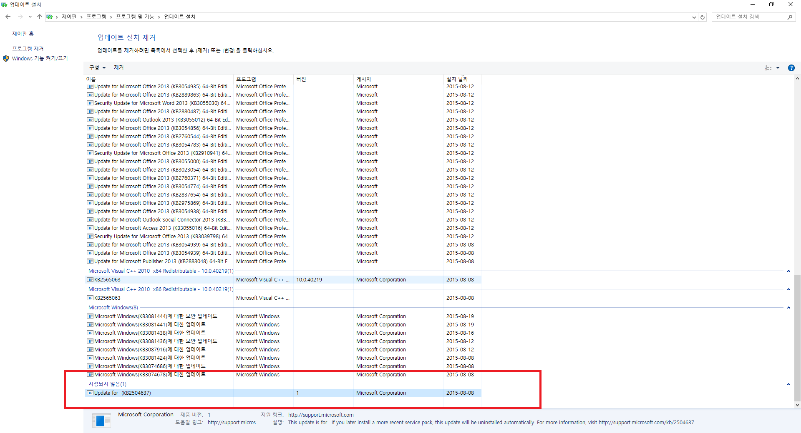This screenshot has width=801, height=433.
Task: Sort by the 설치 날짜 column header
Action: [x=462, y=79]
